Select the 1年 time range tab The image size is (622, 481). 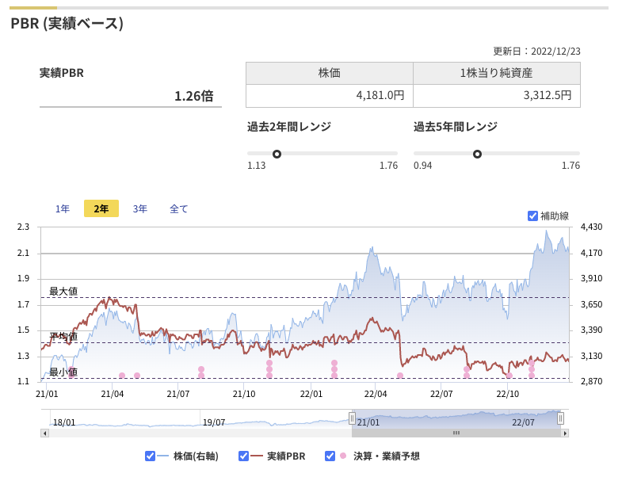pos(63,208)
